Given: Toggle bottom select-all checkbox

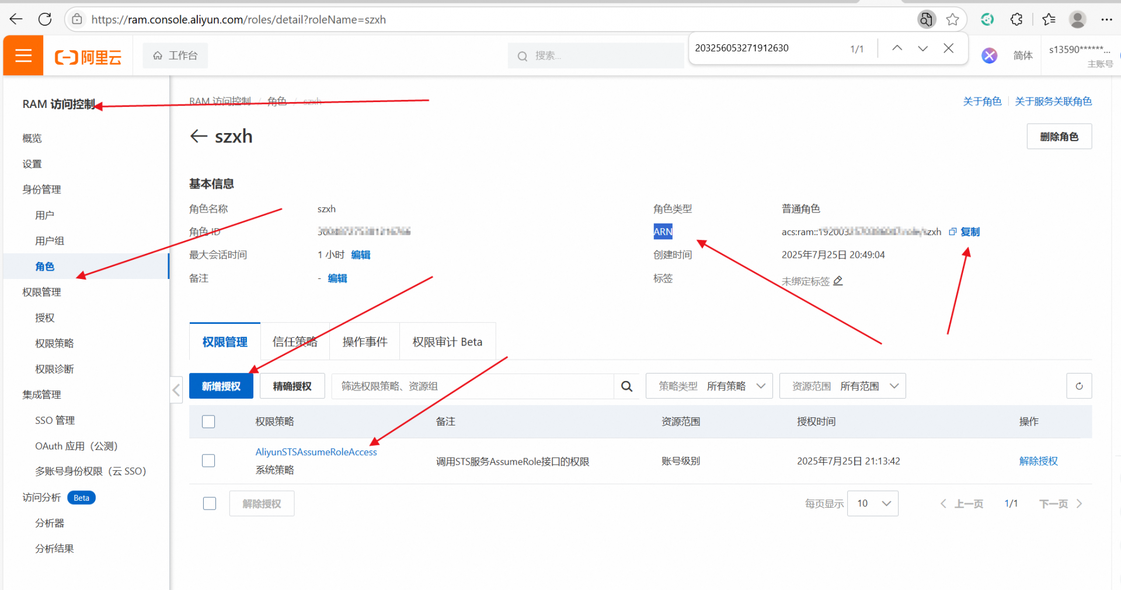Looking at the screenshot, I should click(210, 503).
